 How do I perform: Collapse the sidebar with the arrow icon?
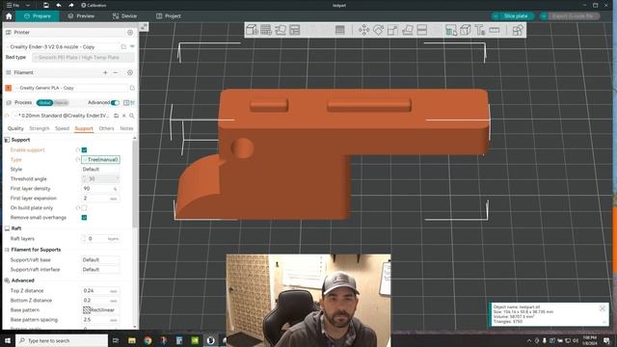[x=144, y=27]
